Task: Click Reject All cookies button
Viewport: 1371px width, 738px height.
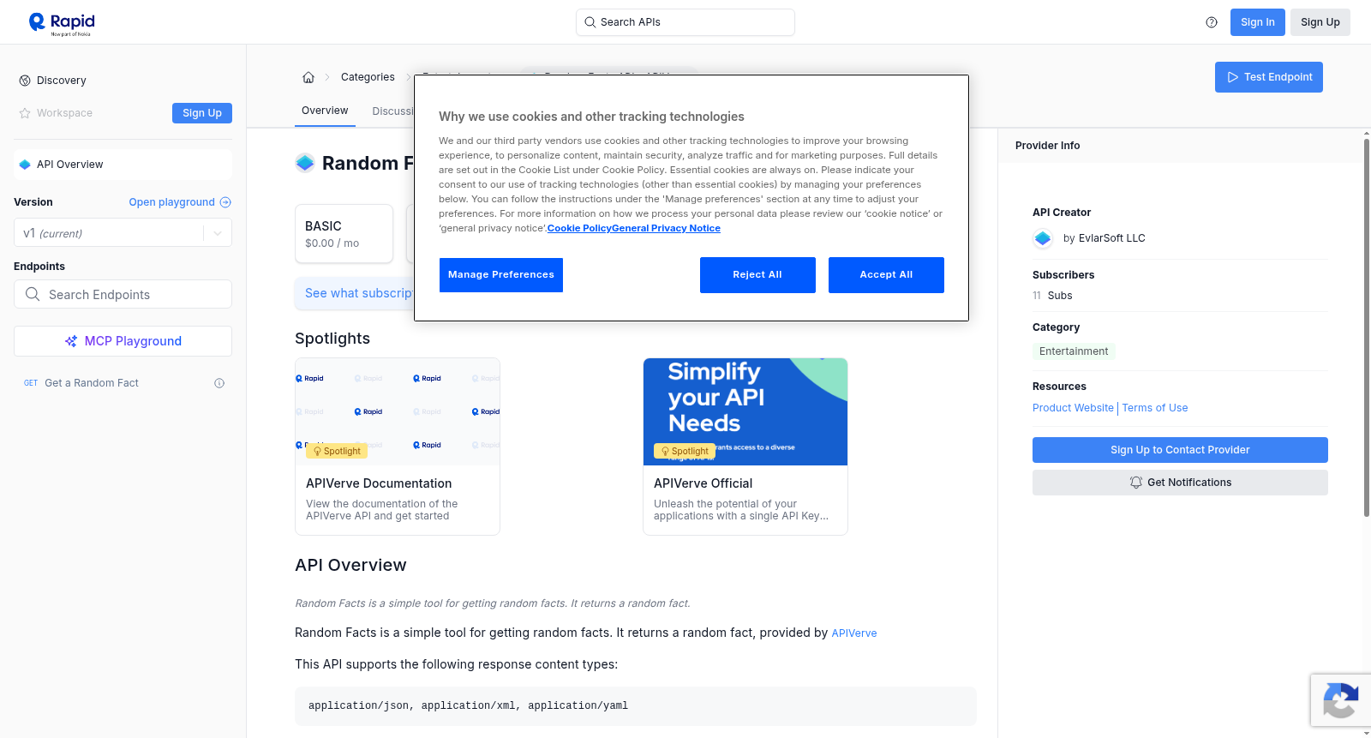Action: (x=757, y=275)
